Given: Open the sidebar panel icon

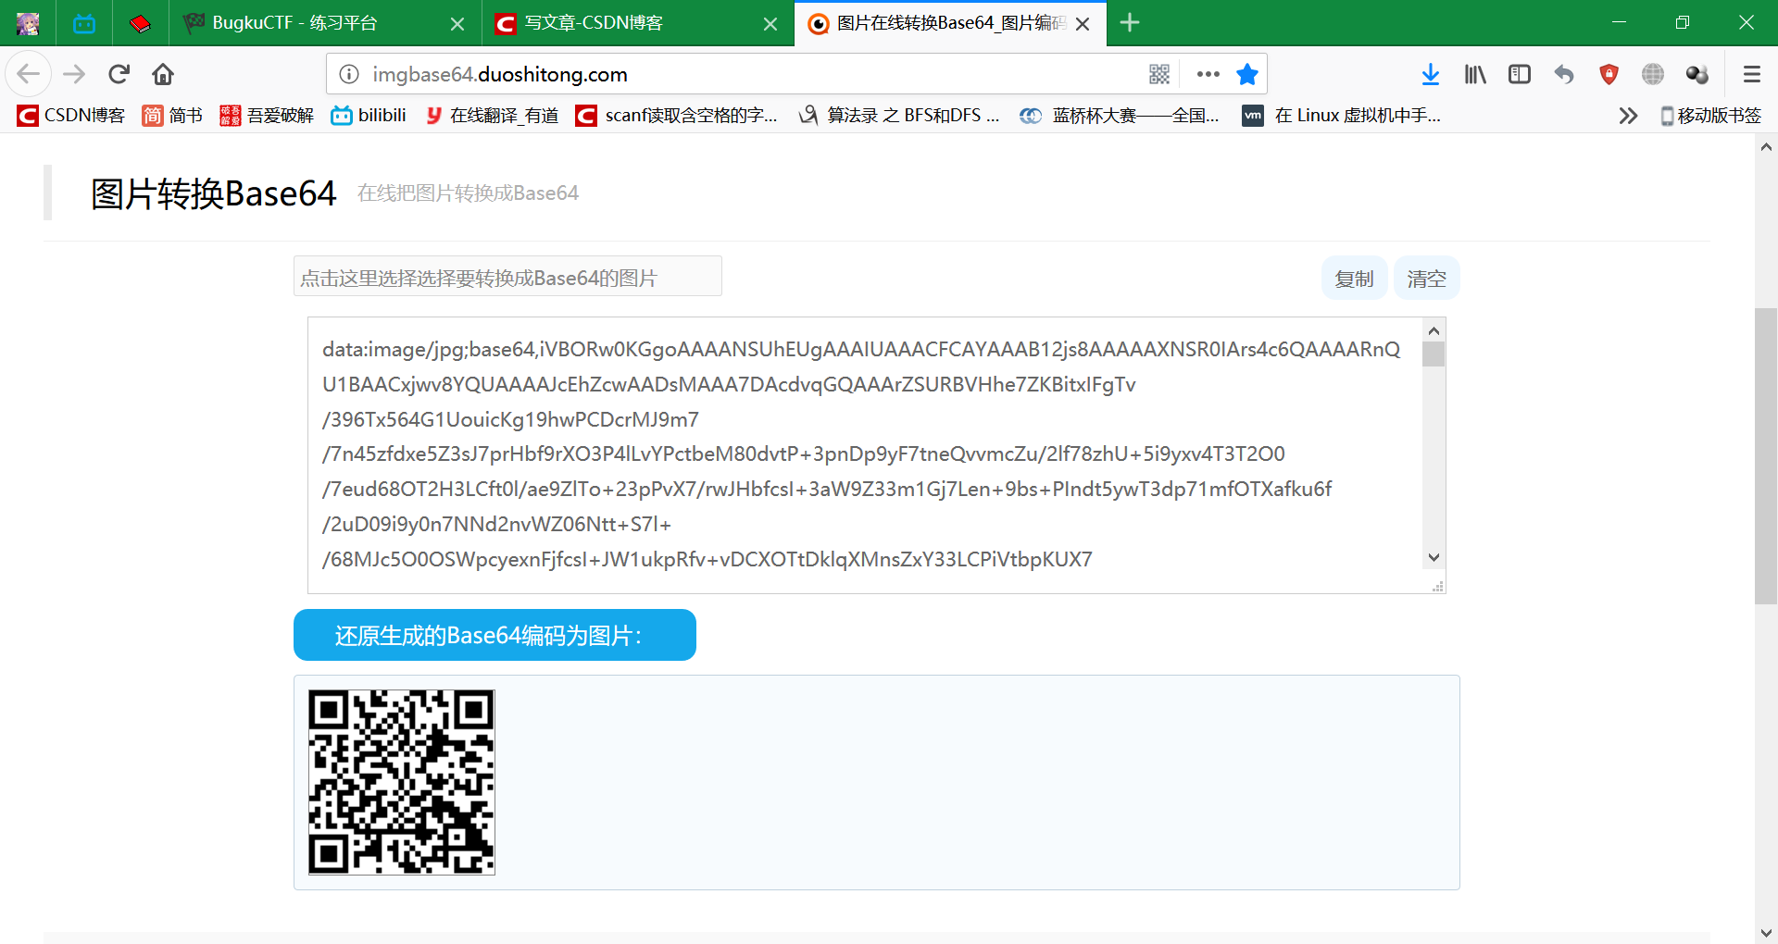Looking at the screenshot, I should 1519,74.
